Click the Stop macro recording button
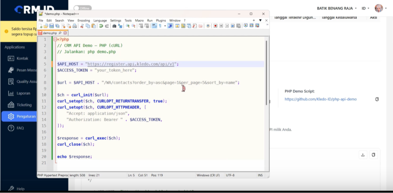Image resolution: width=393 pixels, height=193 pixels. [x=221, y=26]
